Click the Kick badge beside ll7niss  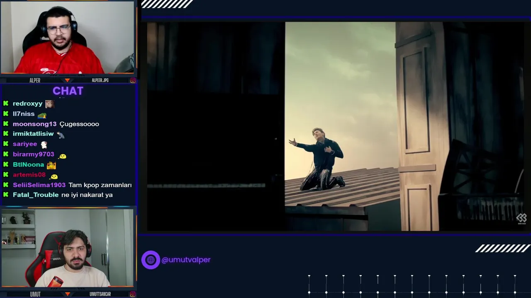pos(6,113)
